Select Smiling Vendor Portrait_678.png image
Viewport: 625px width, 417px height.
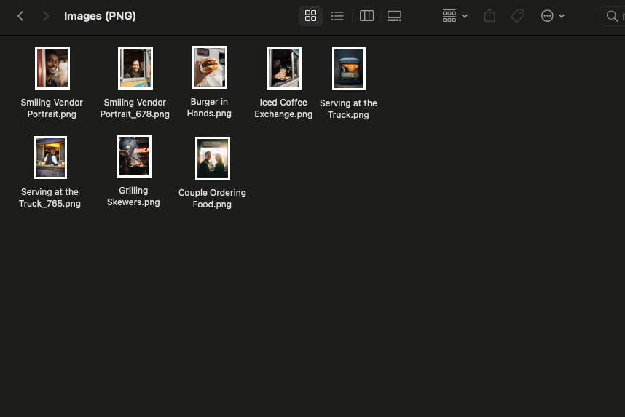coord(135,68)
